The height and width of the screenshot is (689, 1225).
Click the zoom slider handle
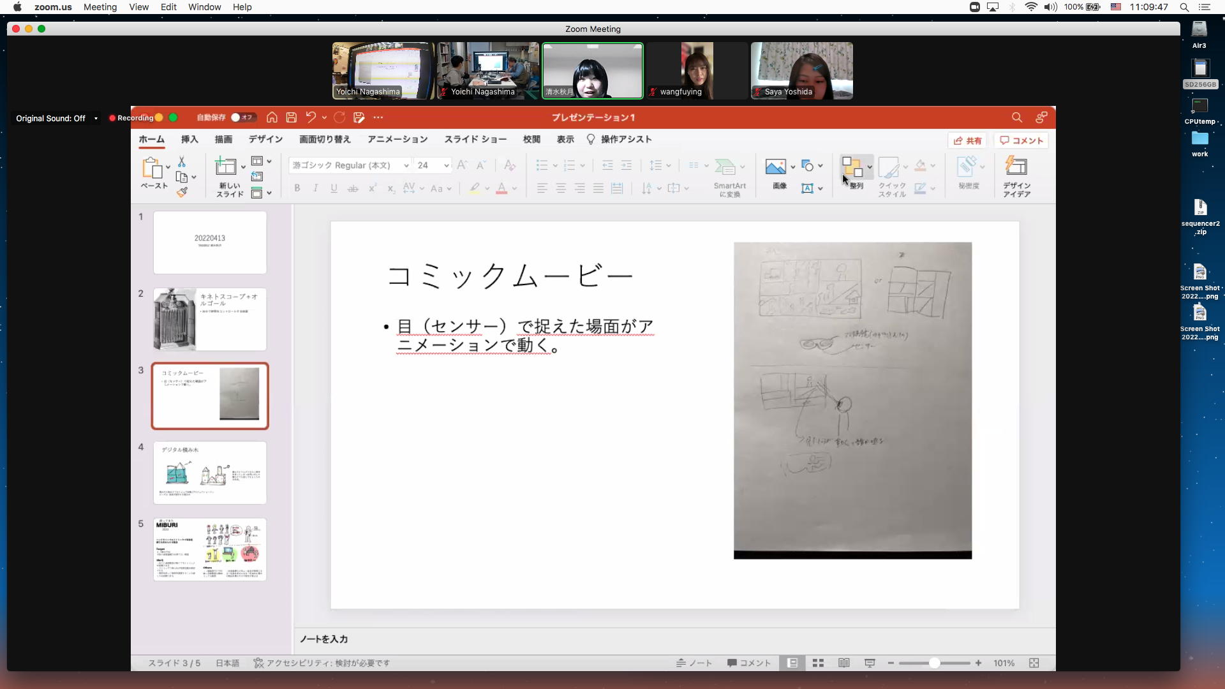click(x=934, y=663)
